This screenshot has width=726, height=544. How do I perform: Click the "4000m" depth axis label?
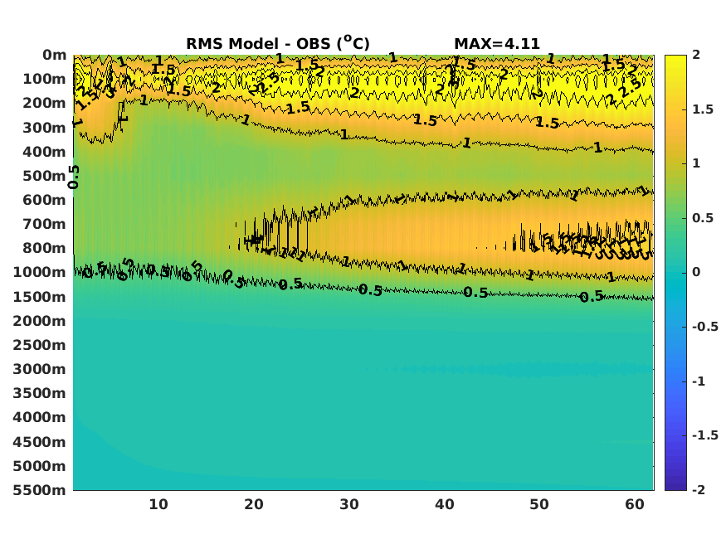(40, 417)
